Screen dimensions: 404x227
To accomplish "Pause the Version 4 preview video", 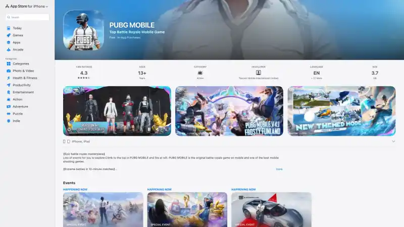I will [149, 129].
